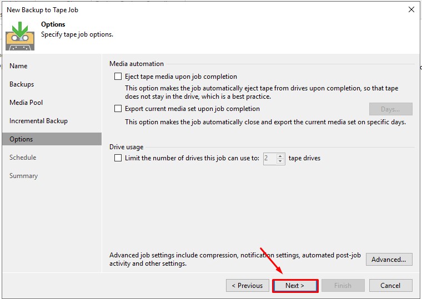Screen dimensions: 422x299
Task: Switch to Media Pool step
Action: (x=26, y=103)
